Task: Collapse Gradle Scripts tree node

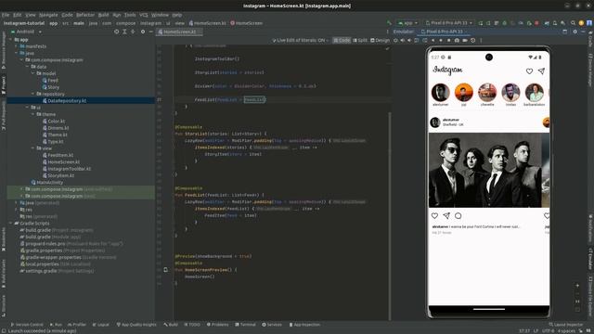Action: coord(10,224)
